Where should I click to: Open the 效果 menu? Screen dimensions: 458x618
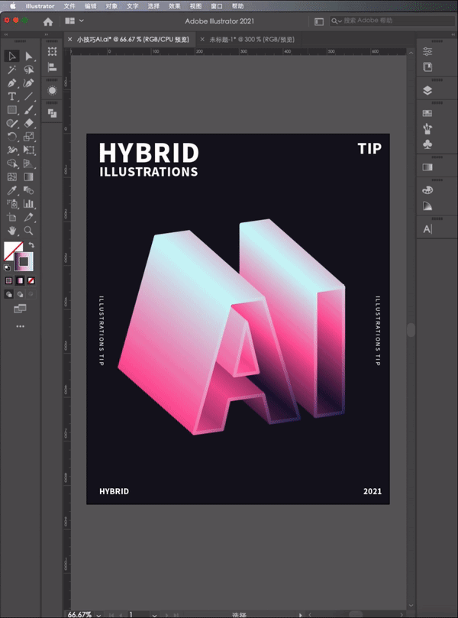click(x=175, y=6)
